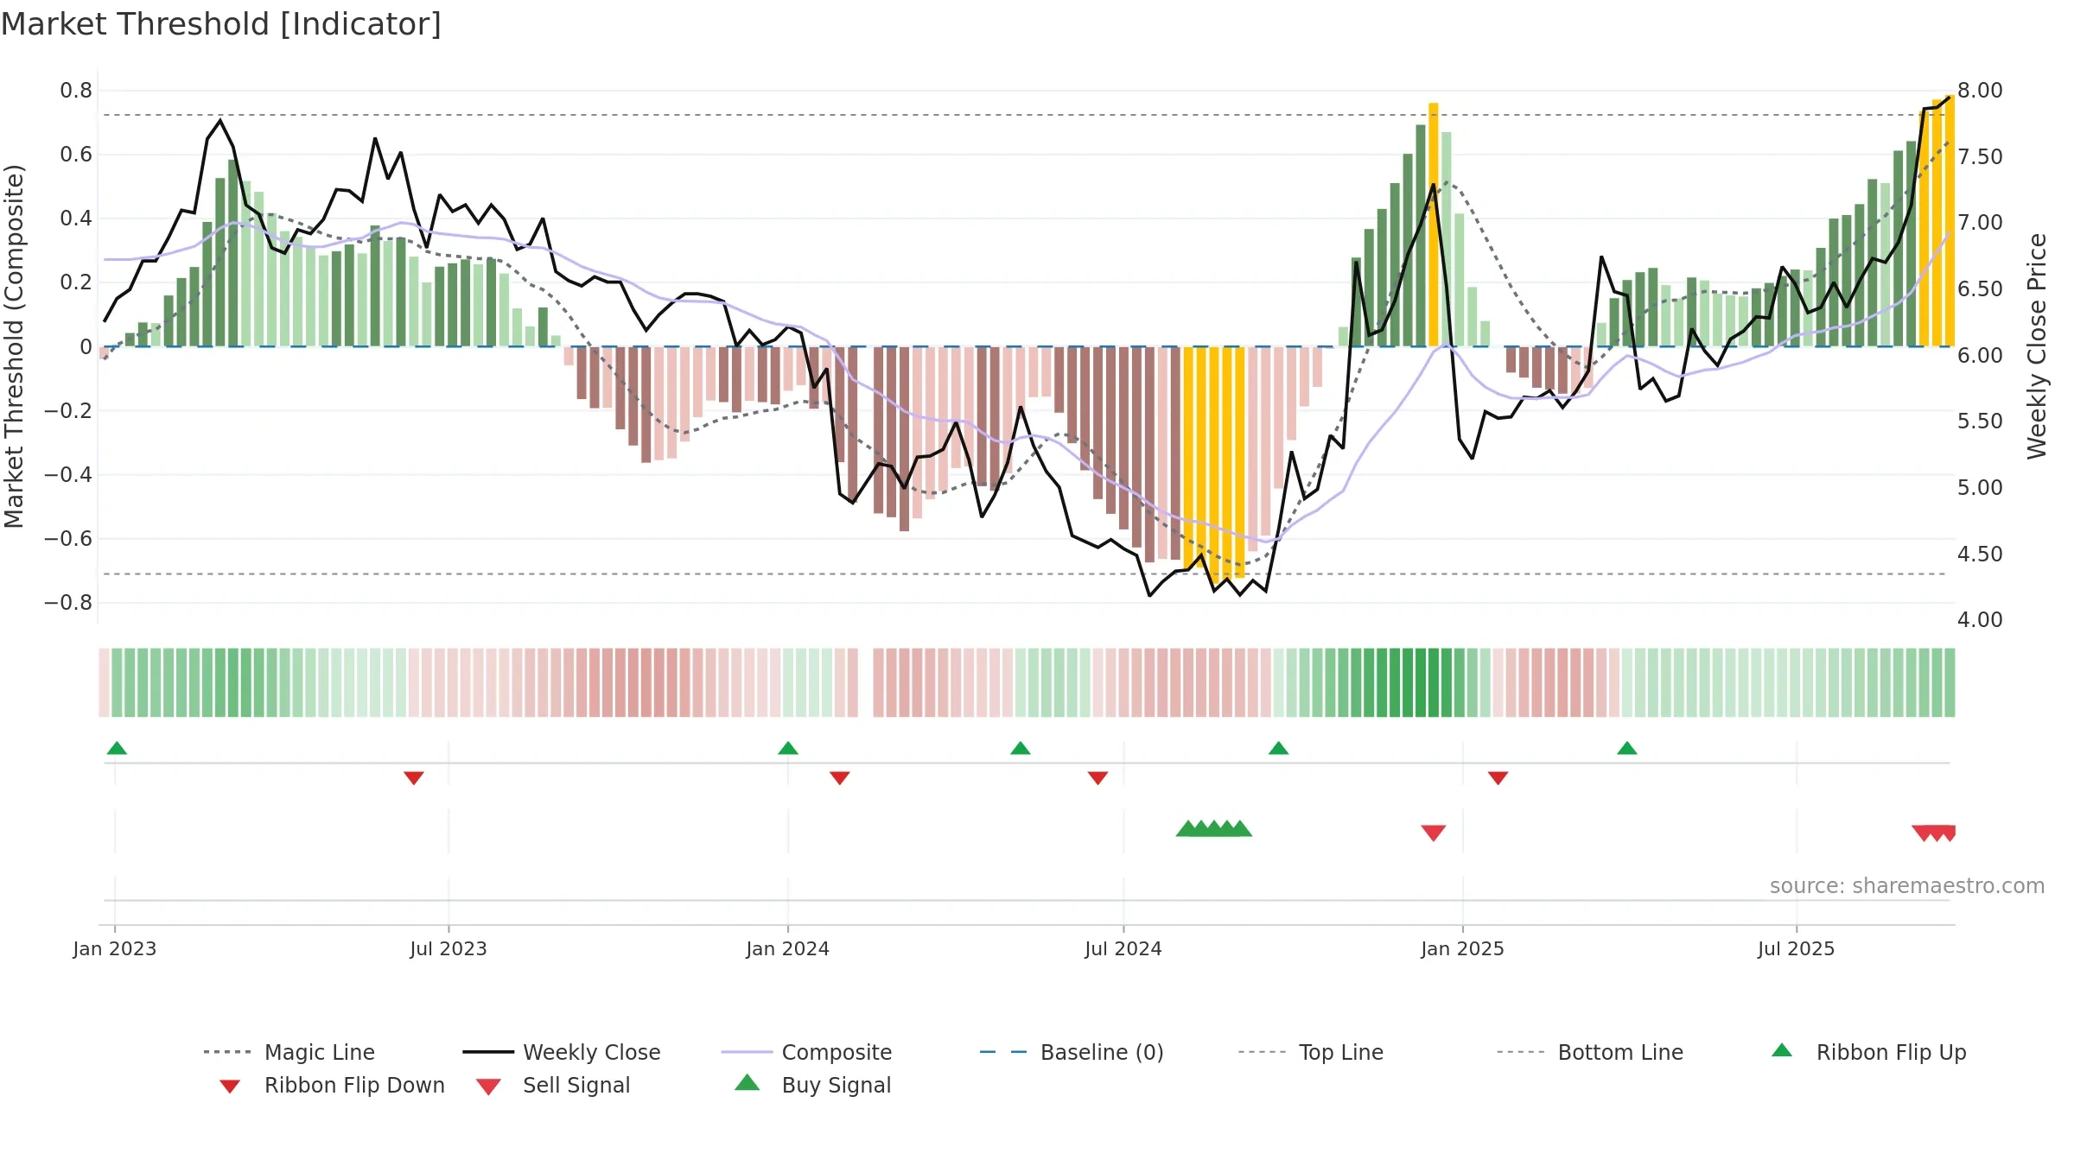The image size is (2074, 1166).
Task: Toggle the Ribbon Flip Up legend entry
Action: [x=1868, y=1052]
